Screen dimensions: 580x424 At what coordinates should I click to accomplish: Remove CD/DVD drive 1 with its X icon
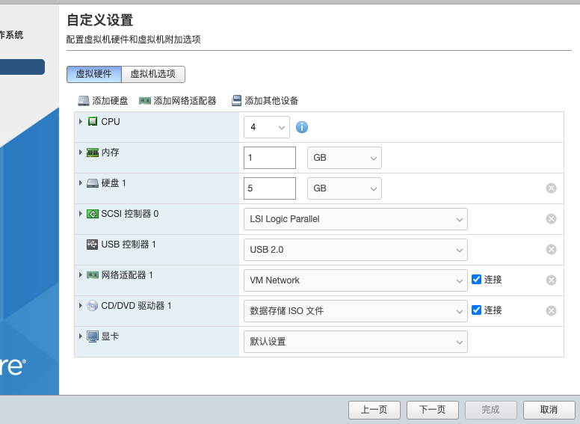551,311
